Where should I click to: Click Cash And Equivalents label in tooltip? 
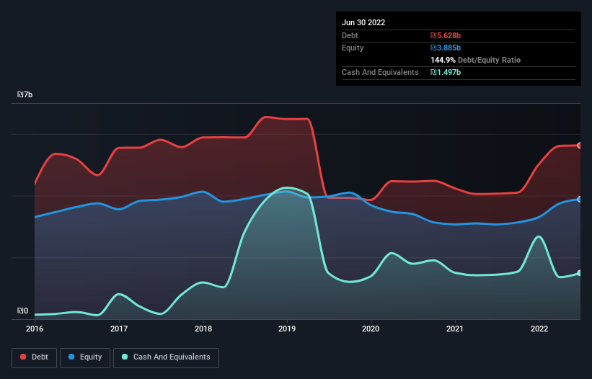(380, 72)
